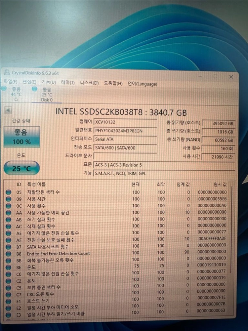The width and height of the screenshot is (248, 331).
Task: Click the Serial ATA interface field
Action: 125,139
